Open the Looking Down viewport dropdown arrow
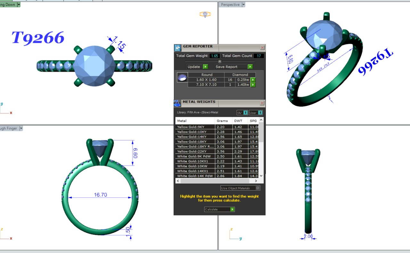This screenshot has height=253, width=410. pyautogui.click(x=19, y=5)
